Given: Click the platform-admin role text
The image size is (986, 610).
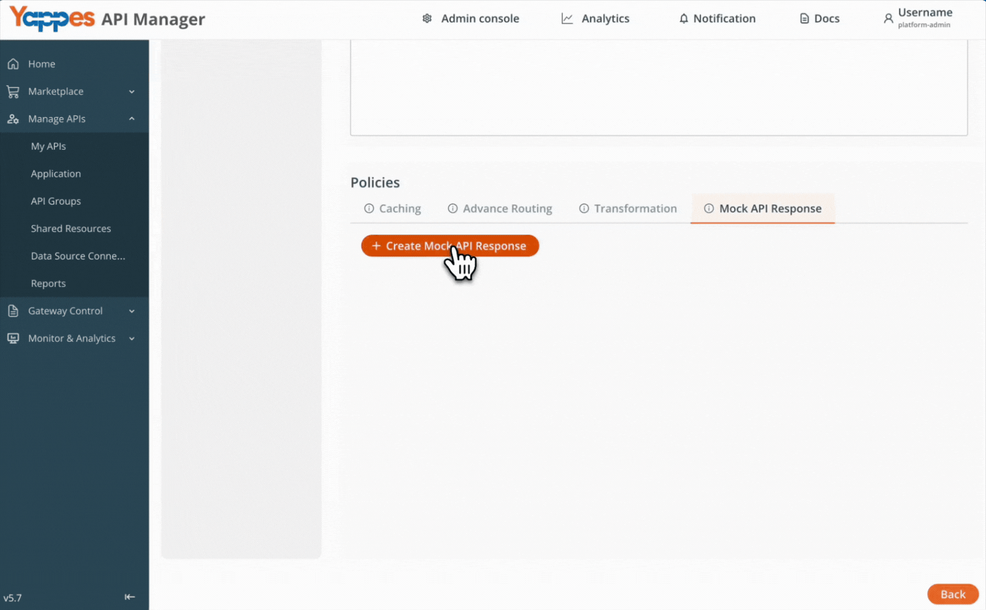Looking at the screenshot, I should [x=924, y=25].
